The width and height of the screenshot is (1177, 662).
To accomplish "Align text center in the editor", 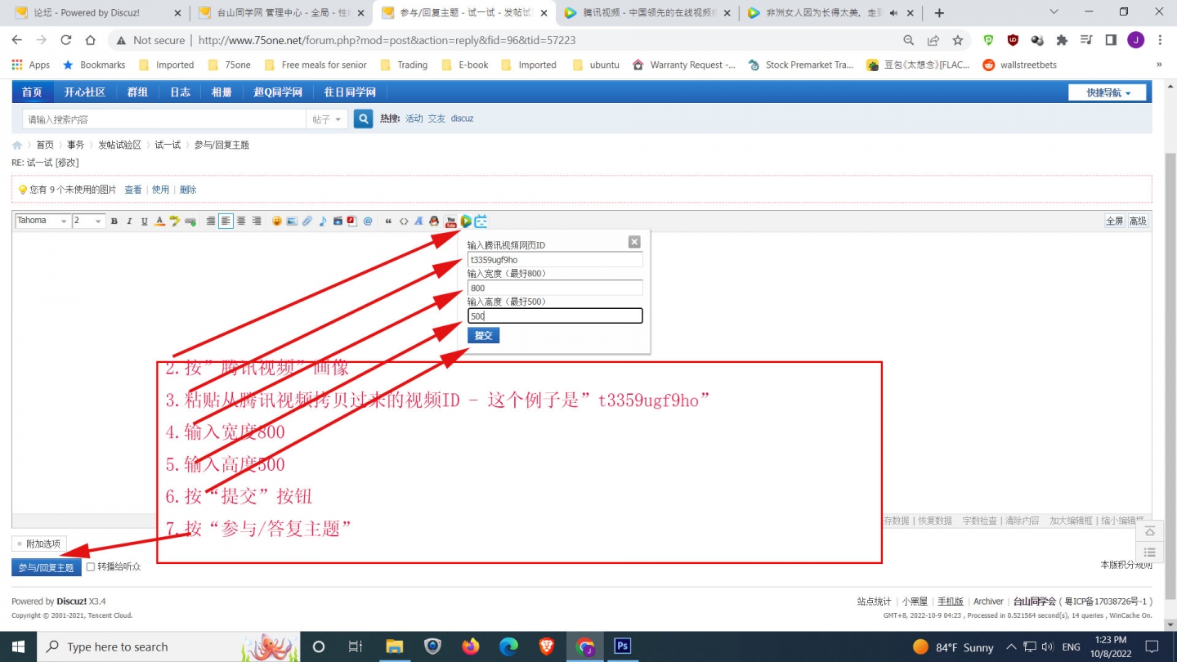I will (241, 221).
